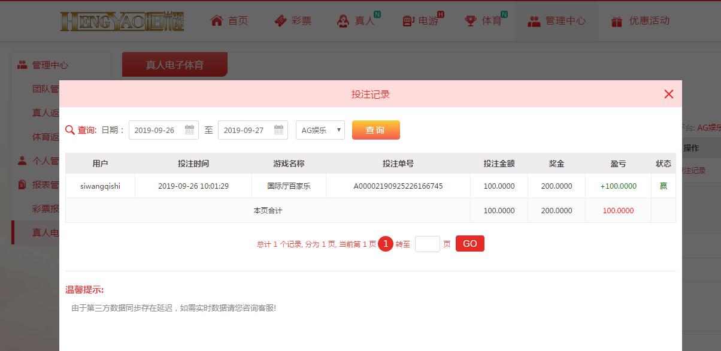Open the 真人 menu item

click(x=364, y=21)
